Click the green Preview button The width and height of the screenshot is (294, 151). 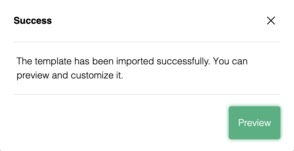tap(254, 123)
